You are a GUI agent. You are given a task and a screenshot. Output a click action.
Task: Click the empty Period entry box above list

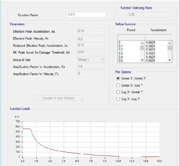[131, 37]
